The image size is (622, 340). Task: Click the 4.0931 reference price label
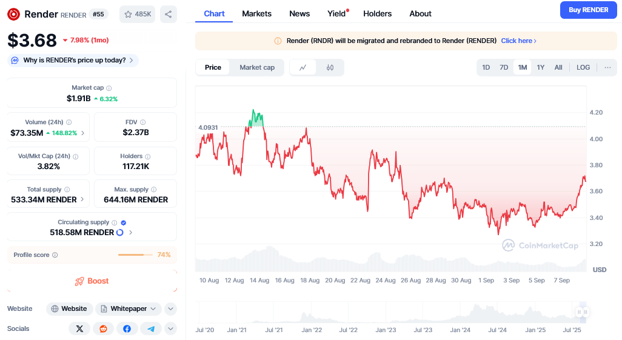tap(208, 127)
